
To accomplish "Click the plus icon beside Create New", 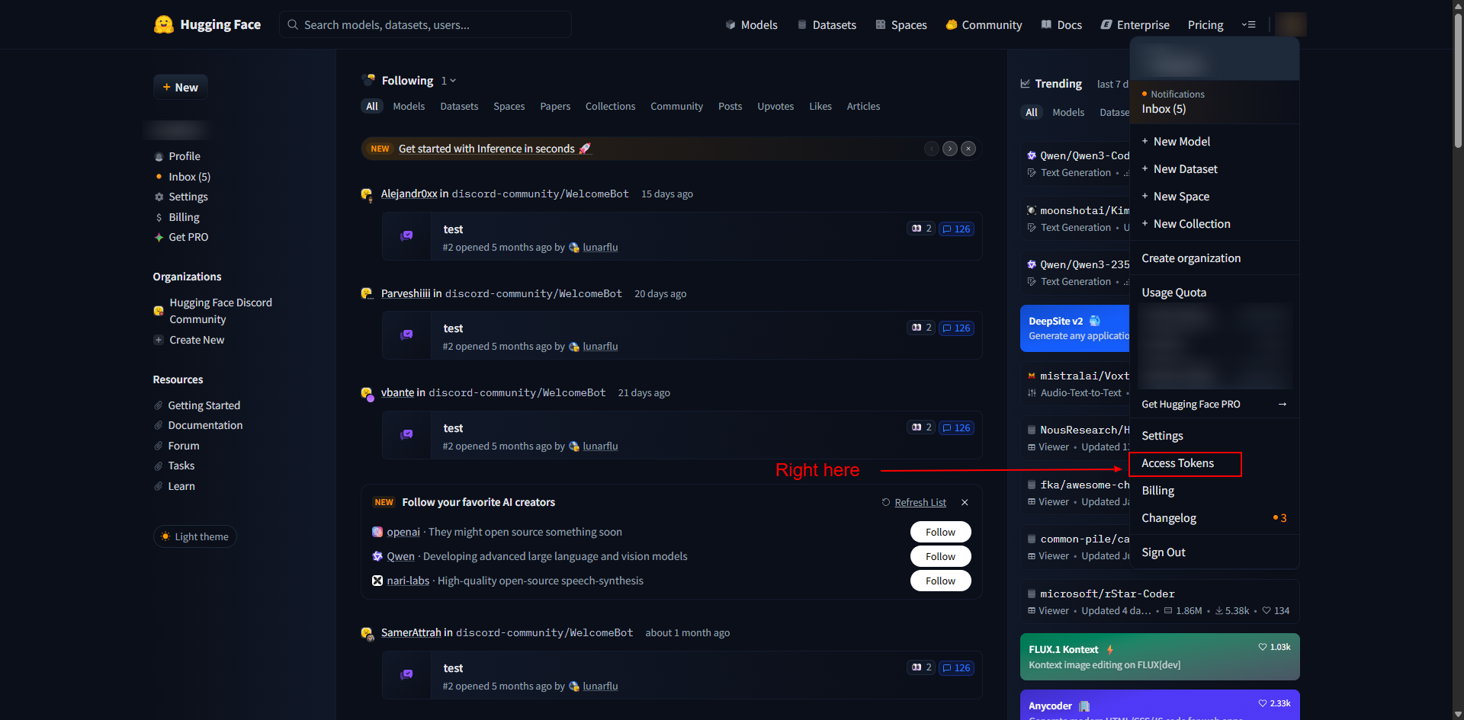I will click(159, 340).
